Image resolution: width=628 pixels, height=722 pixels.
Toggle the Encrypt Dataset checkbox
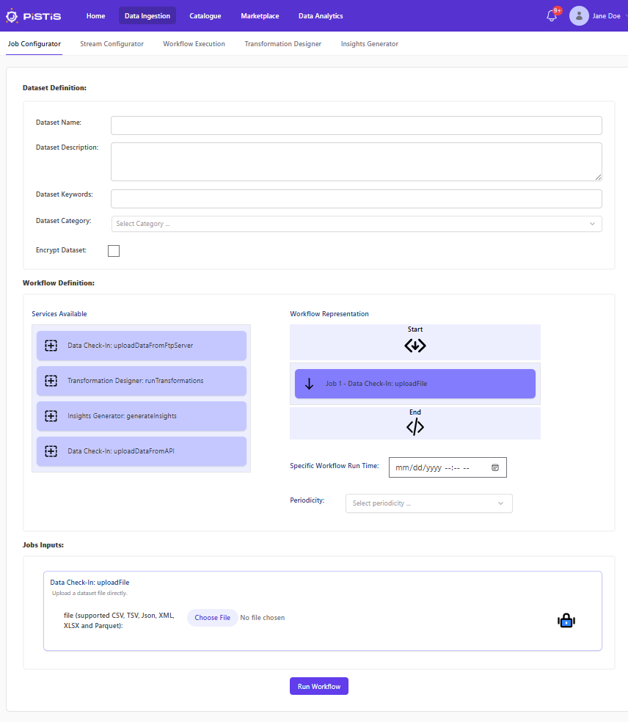click(x=114, y=251)
